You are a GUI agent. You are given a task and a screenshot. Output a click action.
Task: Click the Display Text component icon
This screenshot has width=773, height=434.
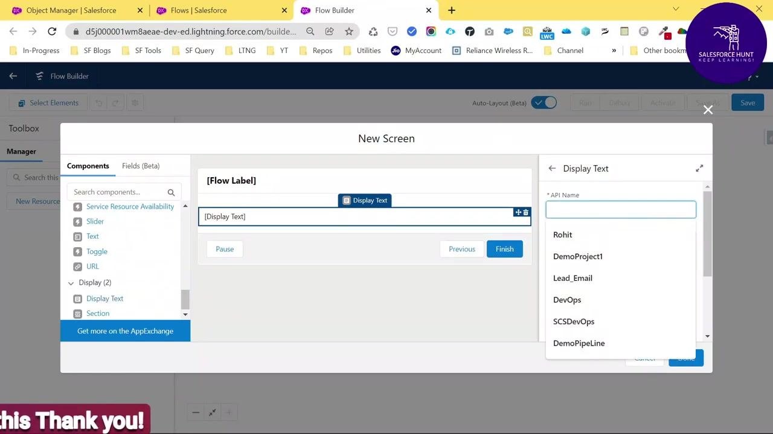point(77,299)
